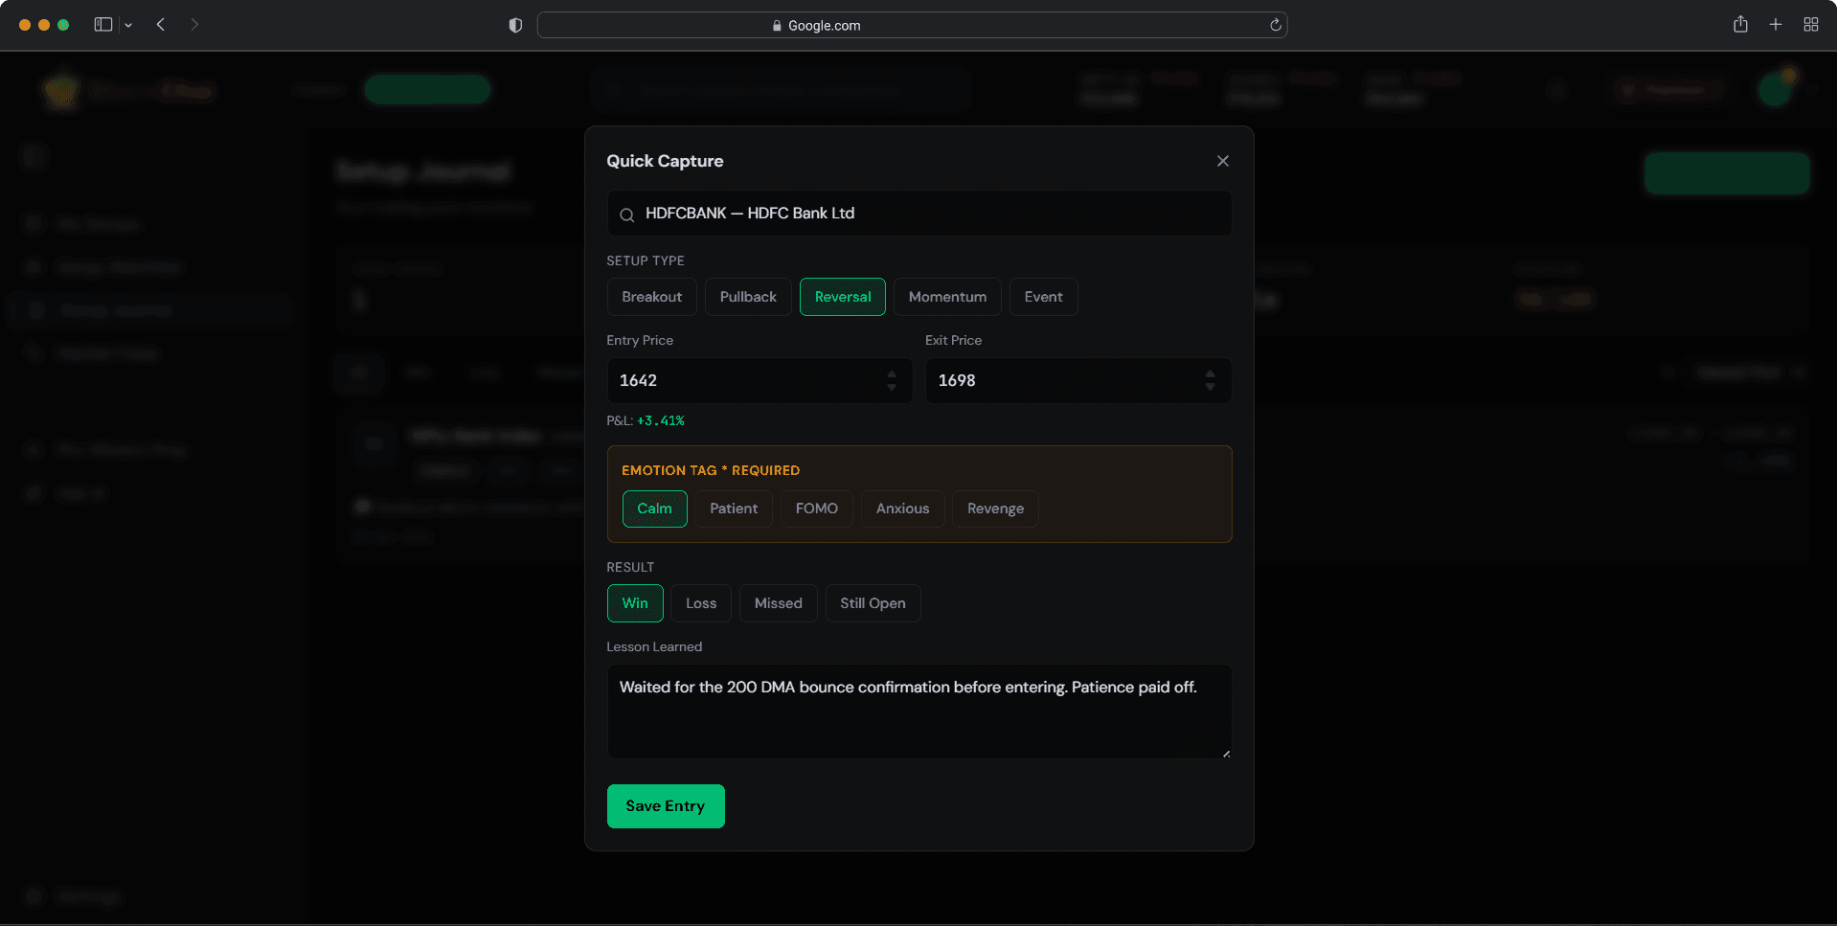The image size is (1837, 926).
Task: Select the Event setup type
Action: click(x=1043, y=297)
